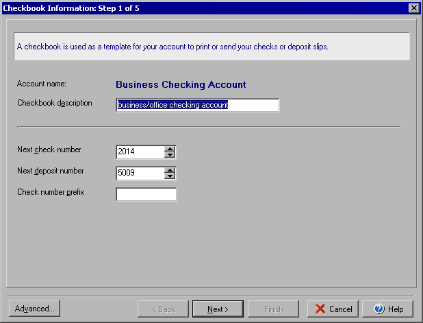Increase the Next check number value
This screenshot has height=323, width=423.
click(170, 149)
